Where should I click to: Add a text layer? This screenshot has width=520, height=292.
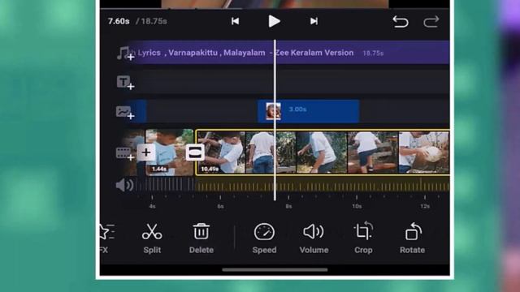click(x=125, y=83)
